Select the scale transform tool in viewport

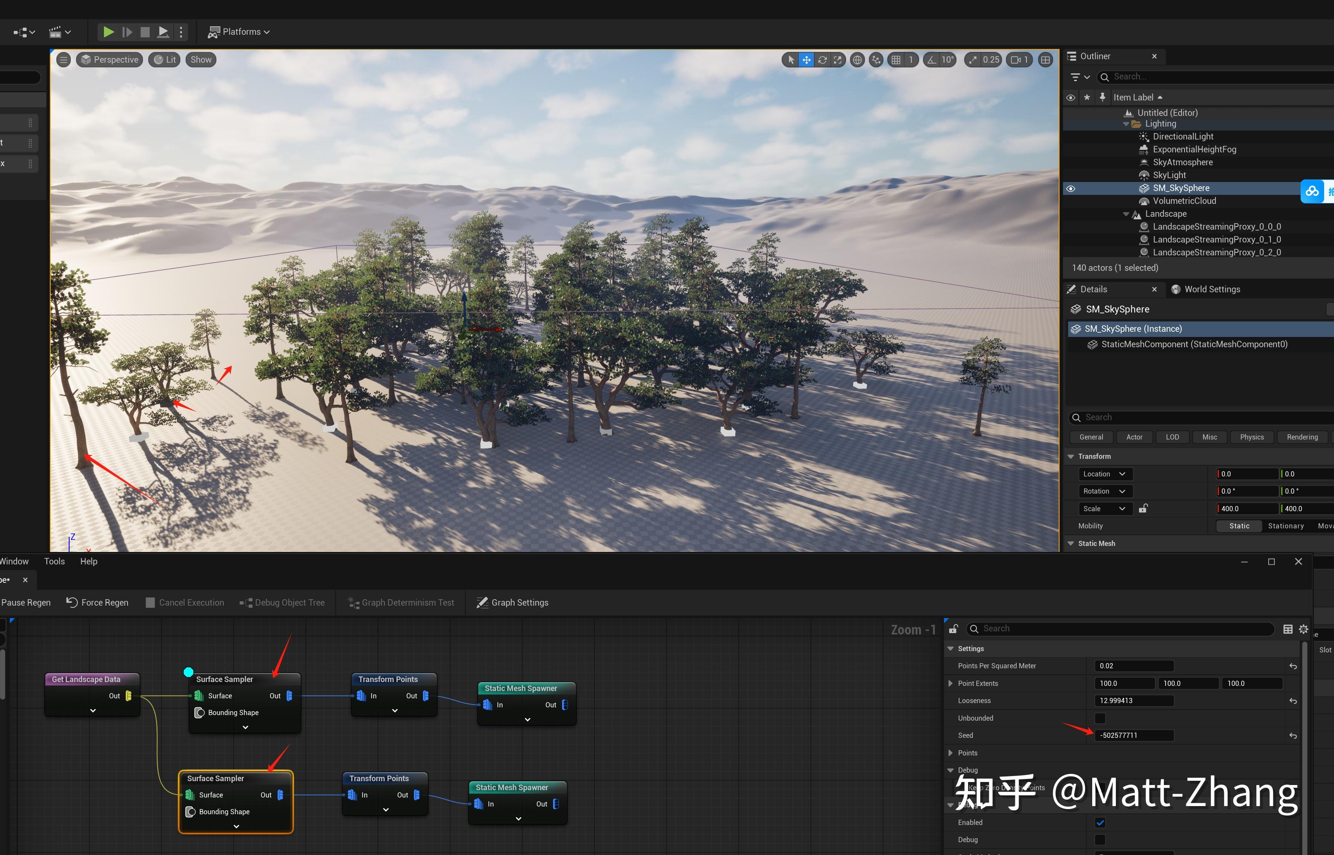pos(838,60)
